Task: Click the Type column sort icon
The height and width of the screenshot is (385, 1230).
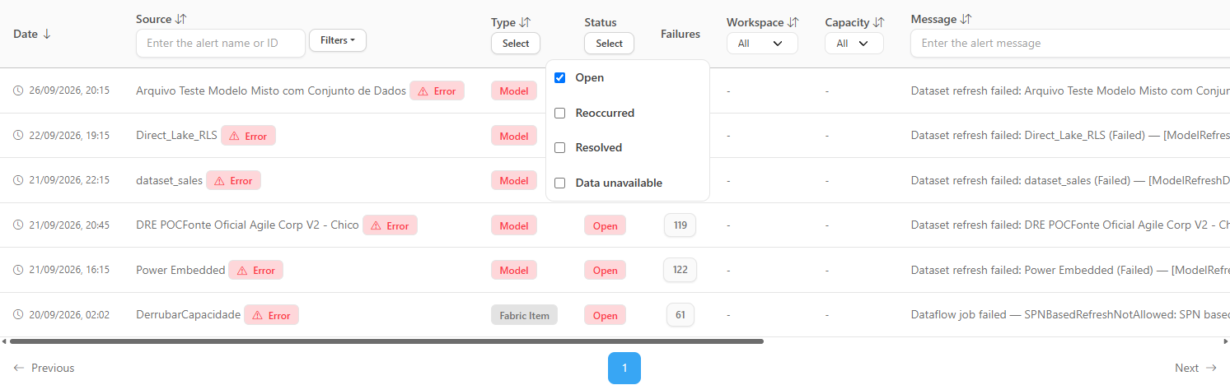Action: 525,22
